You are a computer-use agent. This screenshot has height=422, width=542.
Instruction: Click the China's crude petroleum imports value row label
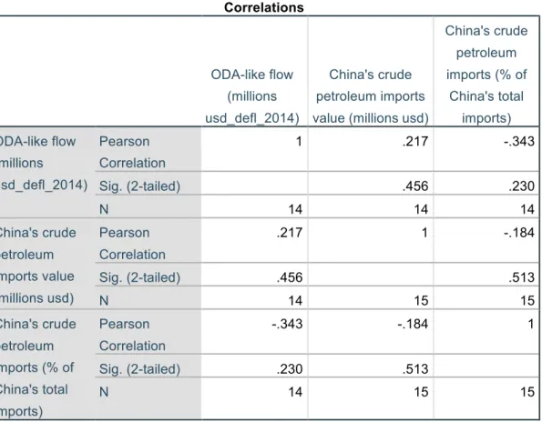tap(37, 266)
